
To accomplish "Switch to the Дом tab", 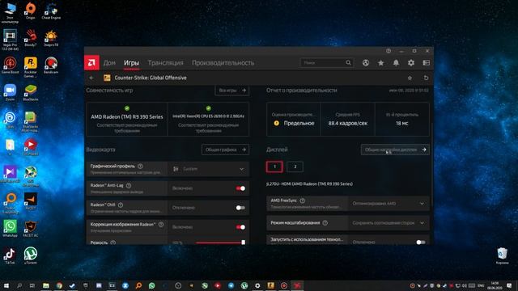I will coord(109,63).
